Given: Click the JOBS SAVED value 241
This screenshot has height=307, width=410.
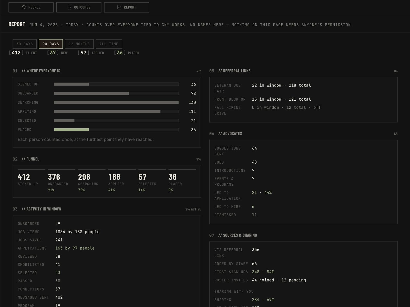Looking at the screenshot, I should pos(59,240).
